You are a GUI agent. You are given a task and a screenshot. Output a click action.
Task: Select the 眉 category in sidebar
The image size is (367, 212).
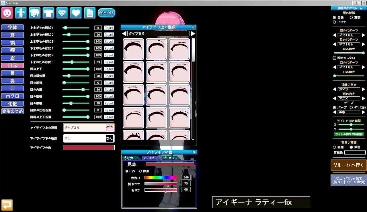click(x=12, y=58)
